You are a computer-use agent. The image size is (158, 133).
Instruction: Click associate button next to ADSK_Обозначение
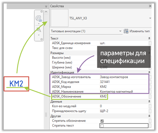(150, 96)
